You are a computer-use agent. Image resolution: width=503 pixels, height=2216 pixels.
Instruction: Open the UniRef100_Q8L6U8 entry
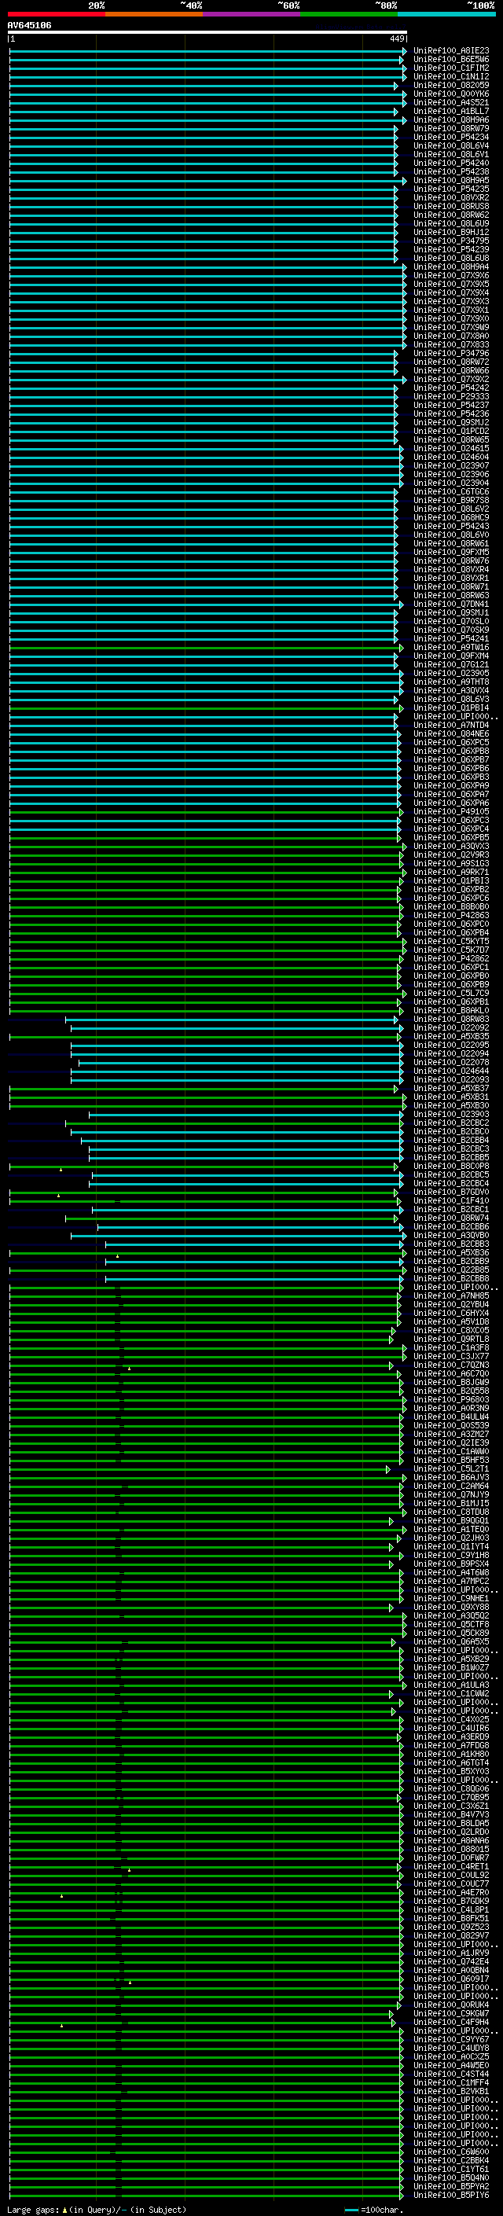(x=451, y=258)
